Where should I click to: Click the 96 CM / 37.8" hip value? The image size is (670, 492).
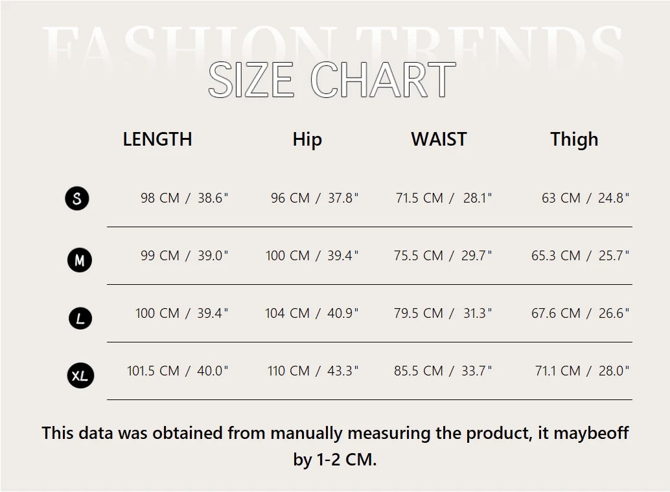coord(314,198)
